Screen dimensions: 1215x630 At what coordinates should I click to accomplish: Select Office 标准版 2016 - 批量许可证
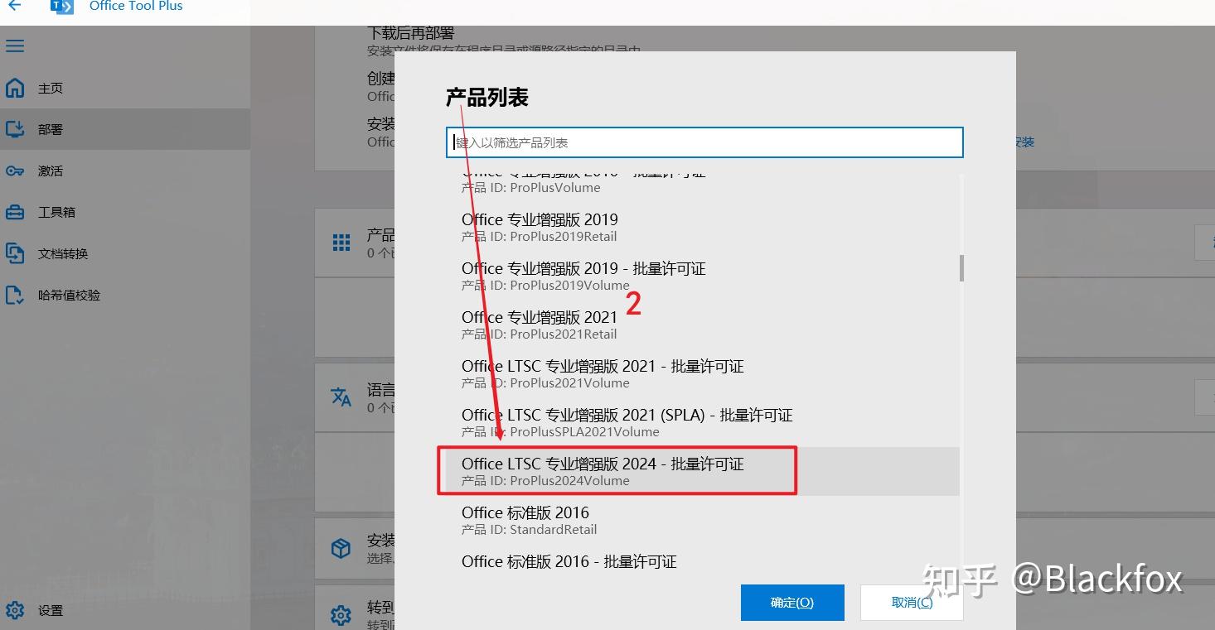point(702,560)
